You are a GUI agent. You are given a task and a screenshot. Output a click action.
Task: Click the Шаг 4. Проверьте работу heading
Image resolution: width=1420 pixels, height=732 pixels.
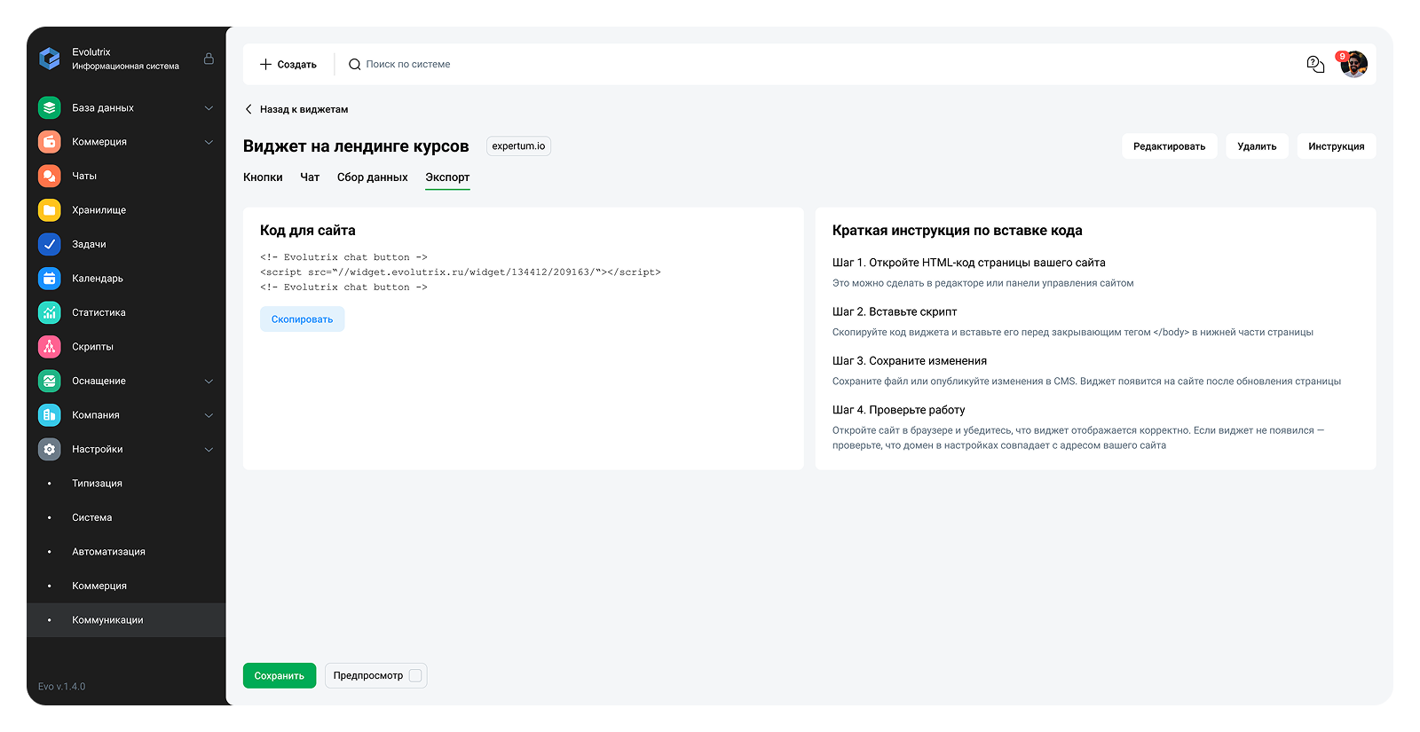[899, 410]
